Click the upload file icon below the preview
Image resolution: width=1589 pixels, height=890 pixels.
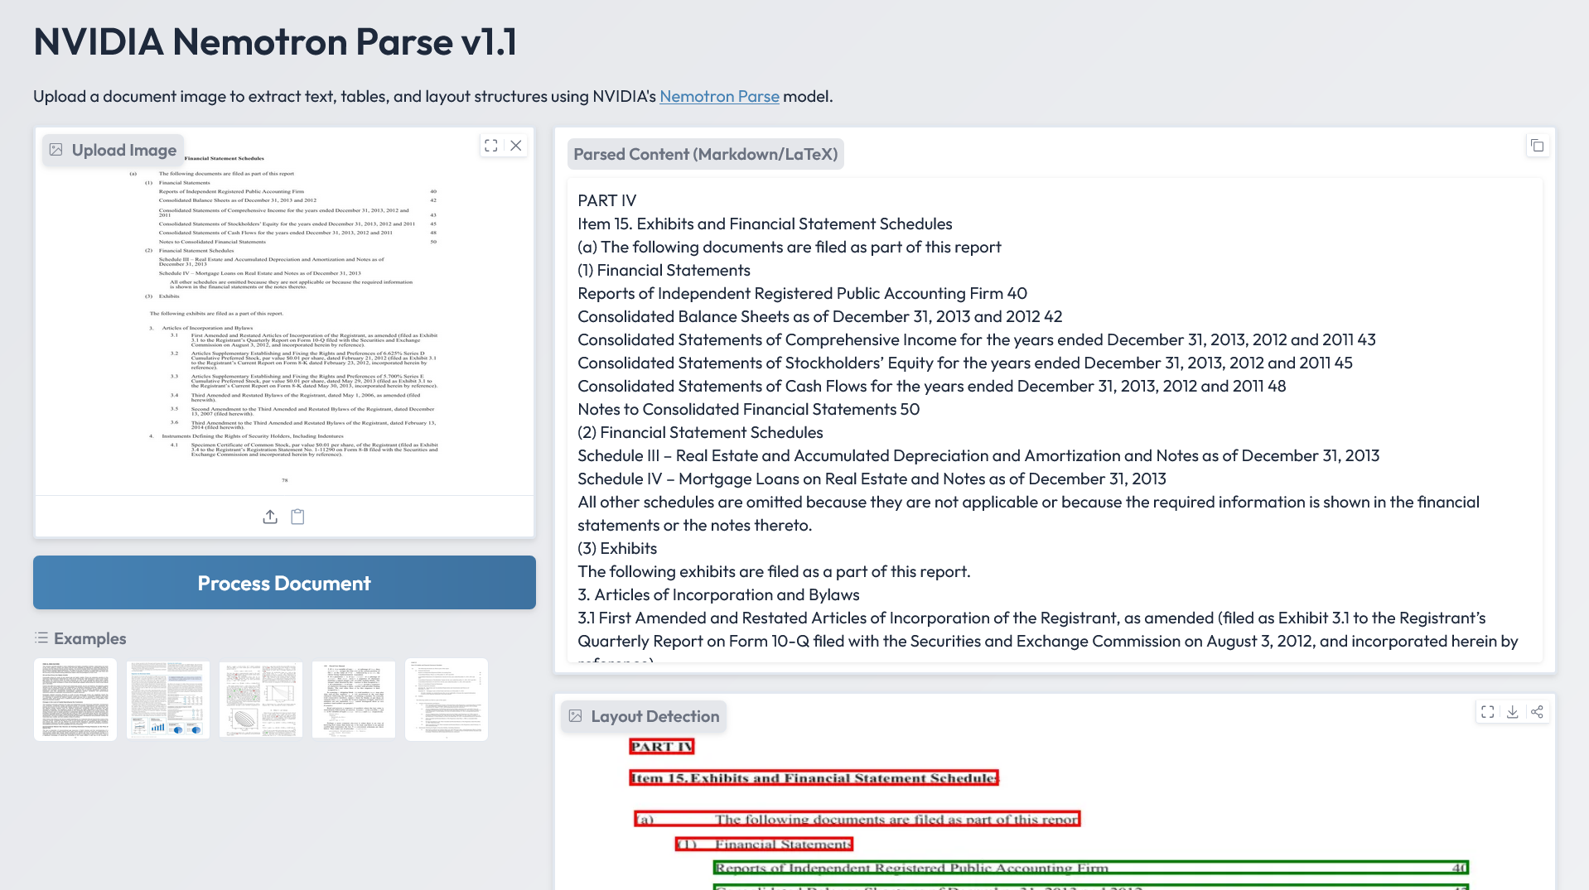[x=270, y=517]
